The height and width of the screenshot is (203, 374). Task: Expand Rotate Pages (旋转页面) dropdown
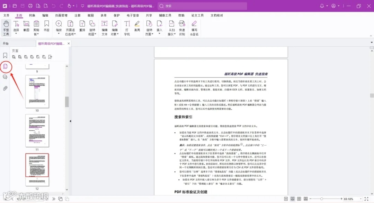coord(152,34)
